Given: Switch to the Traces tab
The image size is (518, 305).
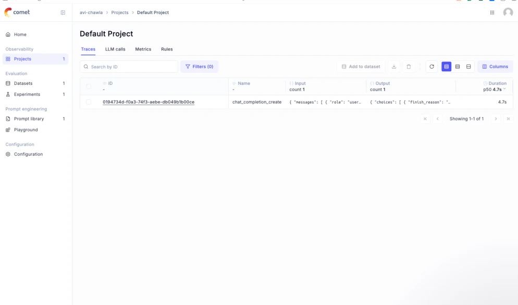Looking at the screenshot, I should pyautogui.click(x=88, y=49).
